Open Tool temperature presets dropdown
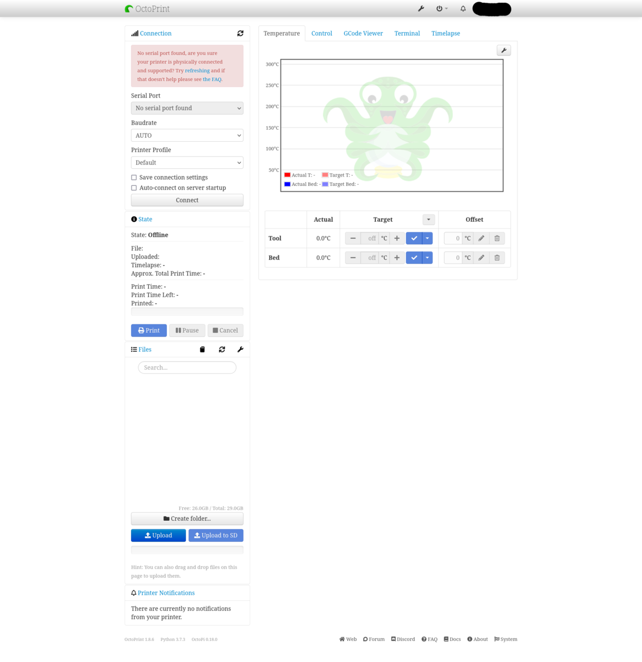 (428, 238)
